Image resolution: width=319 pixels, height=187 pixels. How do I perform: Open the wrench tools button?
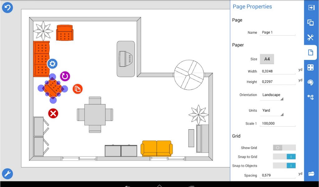(7, 174)
